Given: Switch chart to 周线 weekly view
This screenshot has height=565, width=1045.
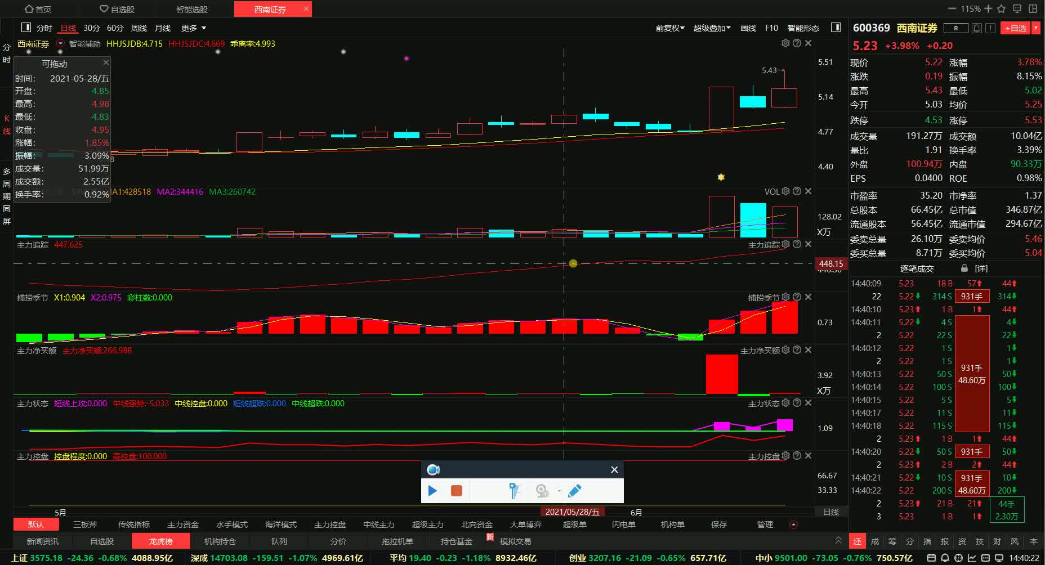Looking at the screenshot, I should (139, 28).
